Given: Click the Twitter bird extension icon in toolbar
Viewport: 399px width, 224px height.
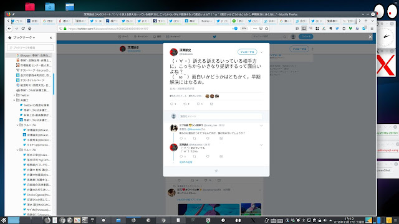Looking at the screenshot, I should click(337, 29).
